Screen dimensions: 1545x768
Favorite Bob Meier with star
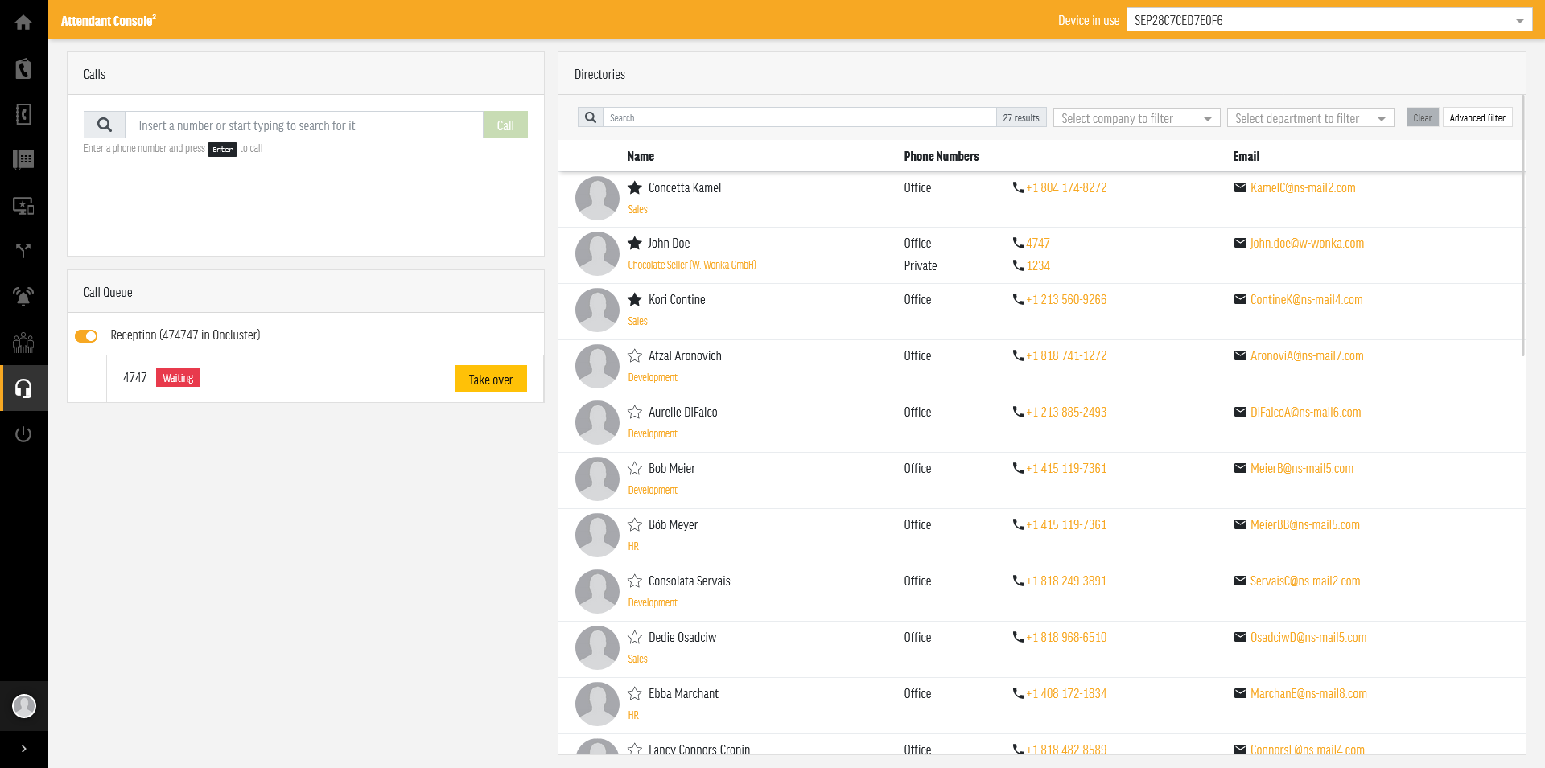pyautogui.click(x=635, y=468)
